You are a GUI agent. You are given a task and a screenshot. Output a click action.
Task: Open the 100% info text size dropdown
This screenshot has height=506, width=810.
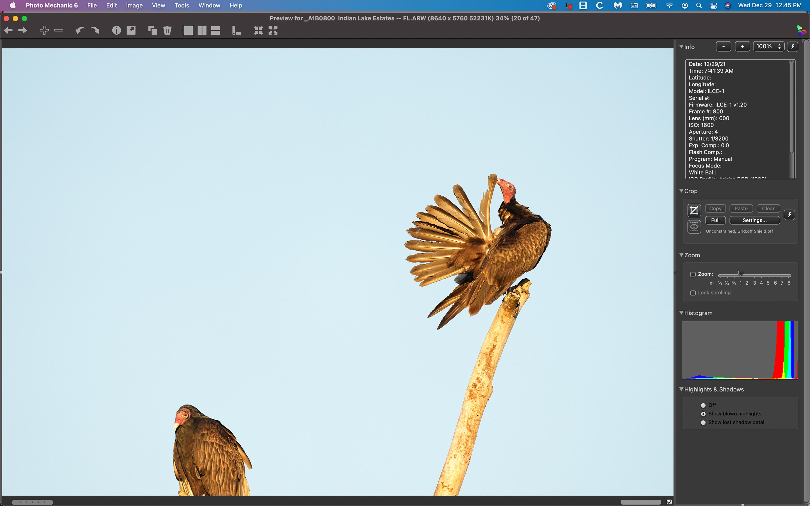pyautogui.click(x=768, y=47)
